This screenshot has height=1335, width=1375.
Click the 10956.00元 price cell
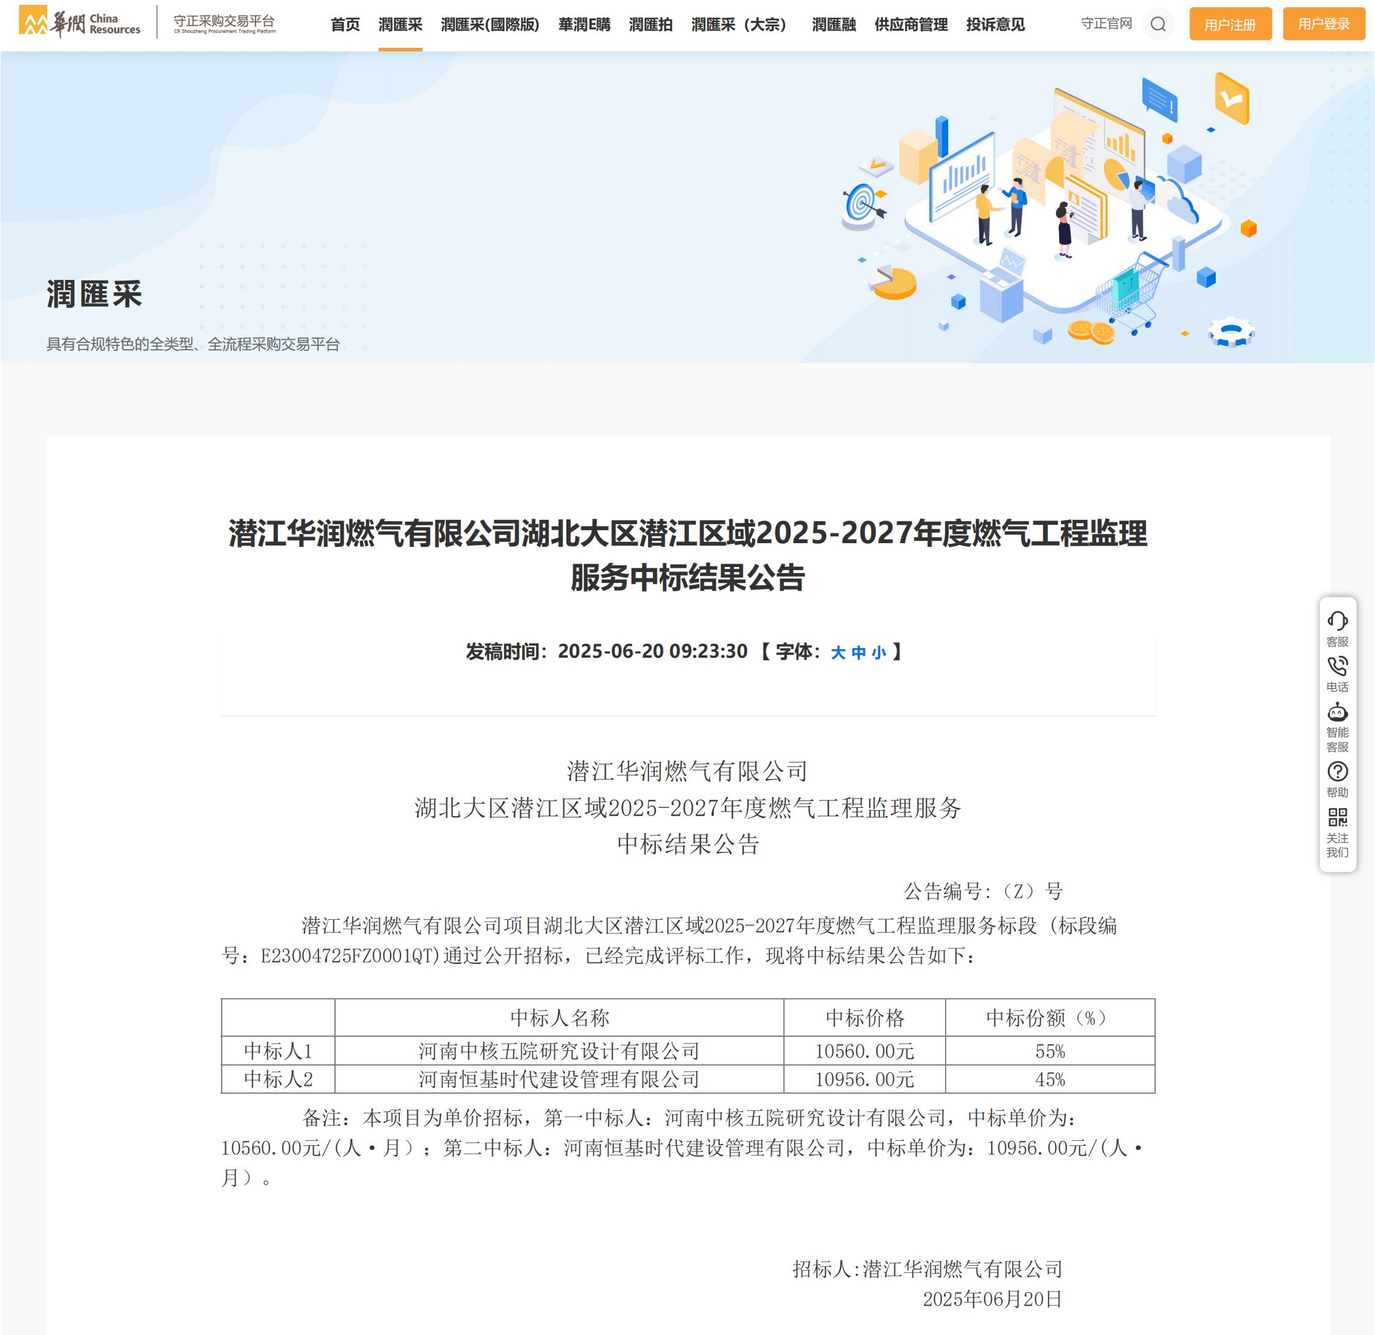click(x=864, y=1078)
